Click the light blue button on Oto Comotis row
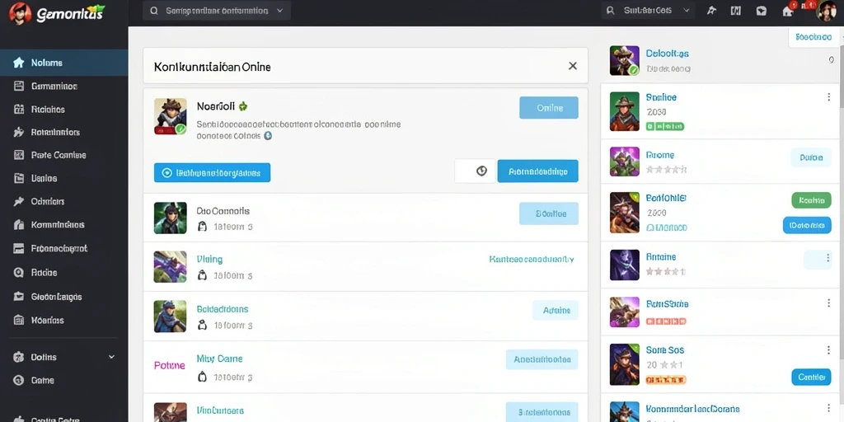 548,213
